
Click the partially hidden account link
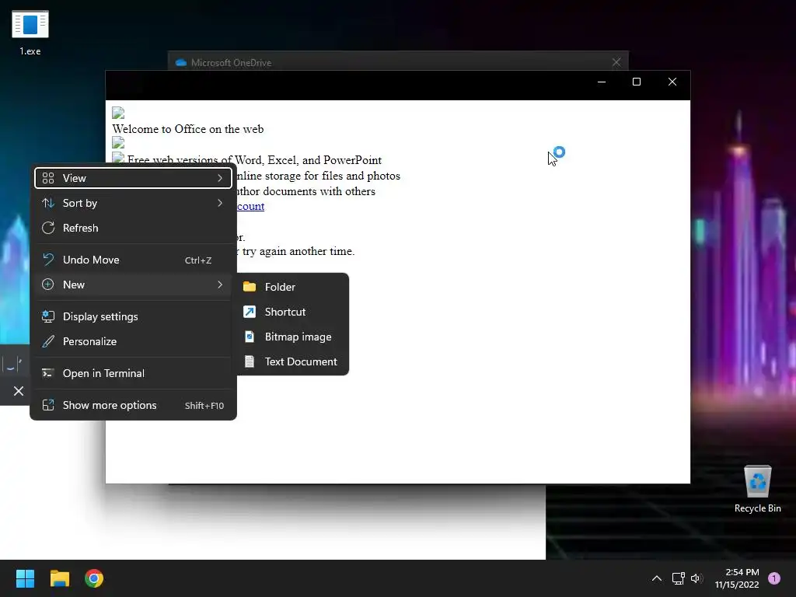(x=251, y=206)
